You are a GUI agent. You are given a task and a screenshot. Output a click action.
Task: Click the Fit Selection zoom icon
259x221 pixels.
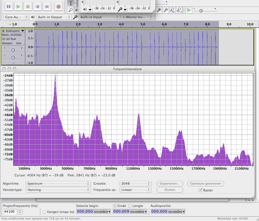coord(173,10)
